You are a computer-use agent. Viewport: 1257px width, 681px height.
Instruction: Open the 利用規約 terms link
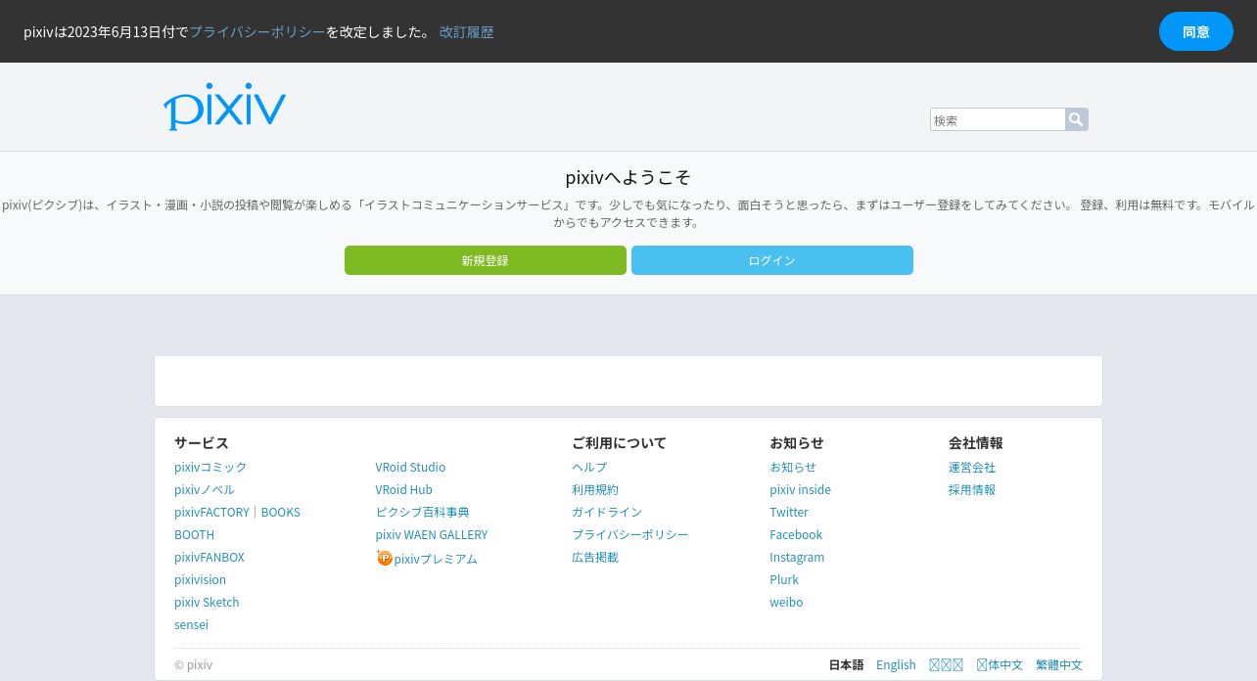click(x=595, y=489)
